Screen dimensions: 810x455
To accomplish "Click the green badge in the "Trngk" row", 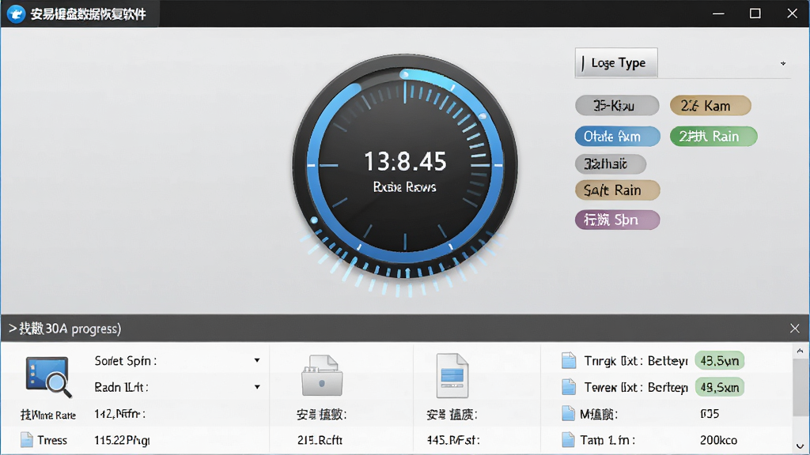I will click(x=720, y=360).
